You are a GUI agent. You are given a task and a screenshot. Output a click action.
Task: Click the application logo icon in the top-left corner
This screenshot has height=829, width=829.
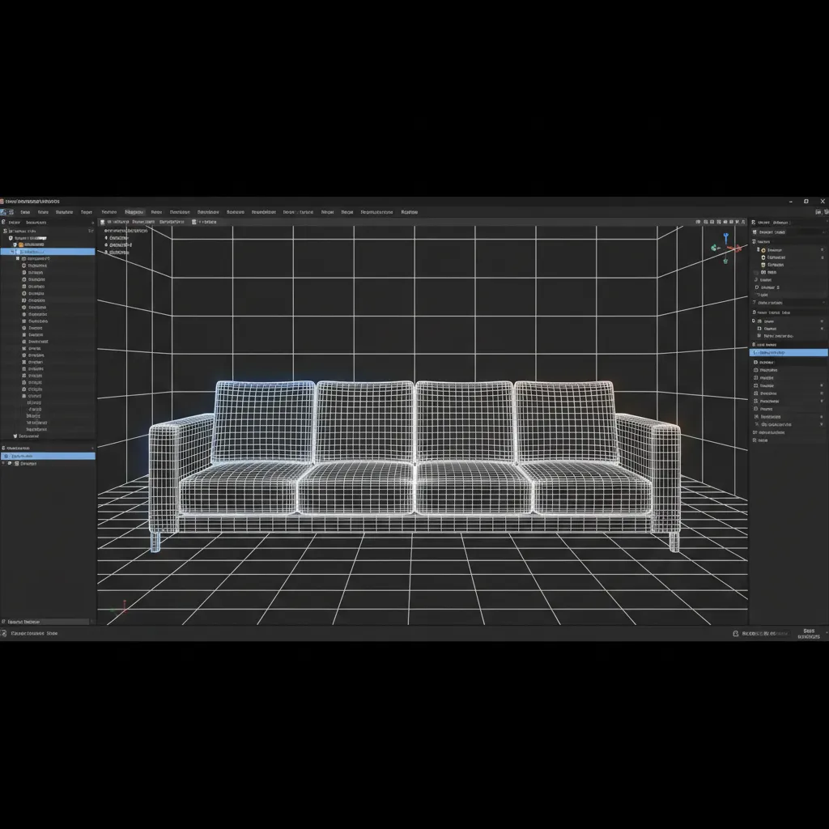(x=5, y=211)
